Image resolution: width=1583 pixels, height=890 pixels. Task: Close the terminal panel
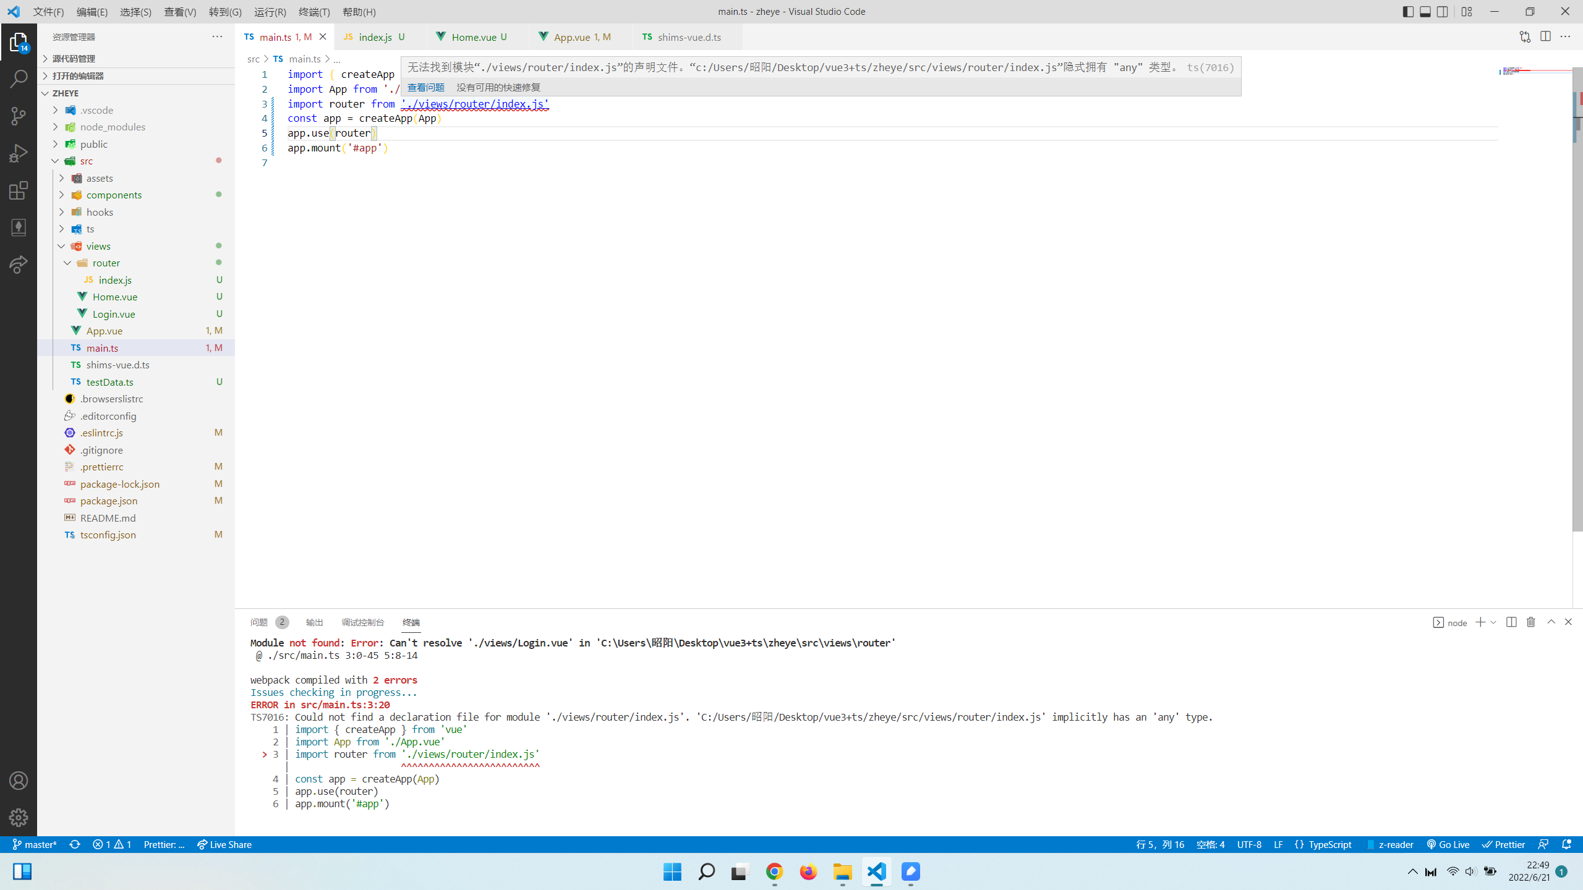1568,622
